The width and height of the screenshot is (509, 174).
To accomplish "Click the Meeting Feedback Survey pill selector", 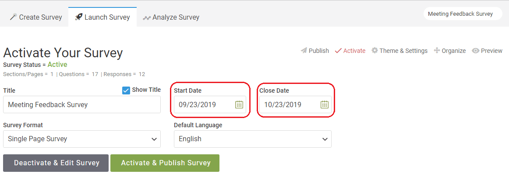I will click(x=463, y=14).
